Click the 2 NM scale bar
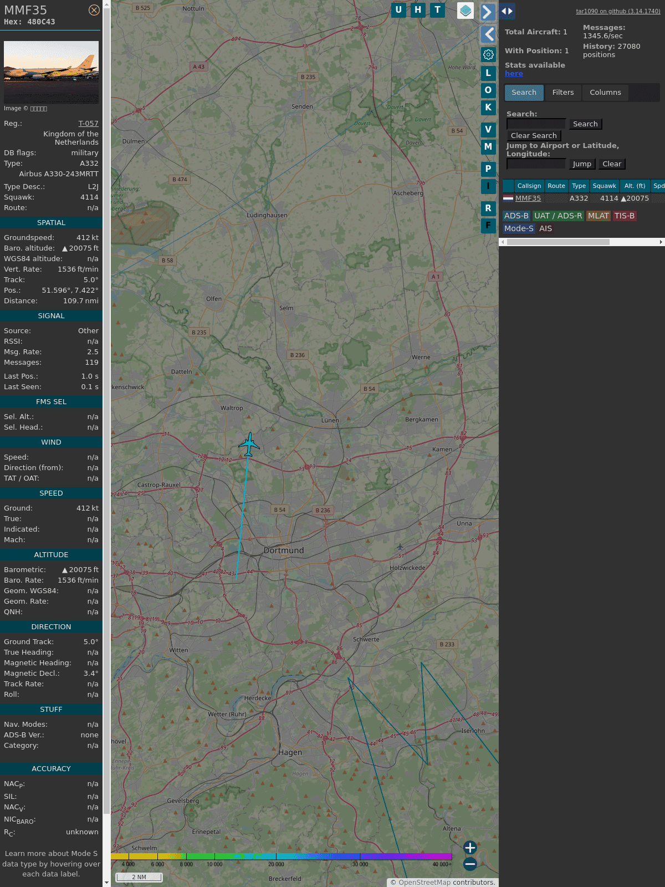 (x=139, y=878)
